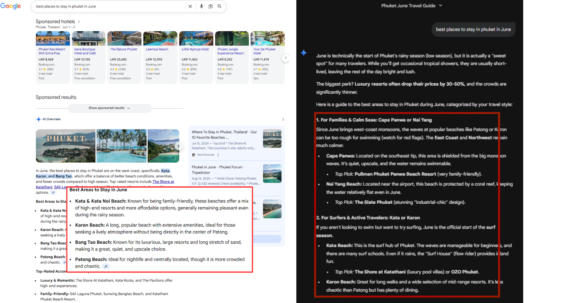The height and width of the screenshot is (303, 577).
Task: Click the user prompt bubble in Gemini
Action: click(x=473, y=30)
